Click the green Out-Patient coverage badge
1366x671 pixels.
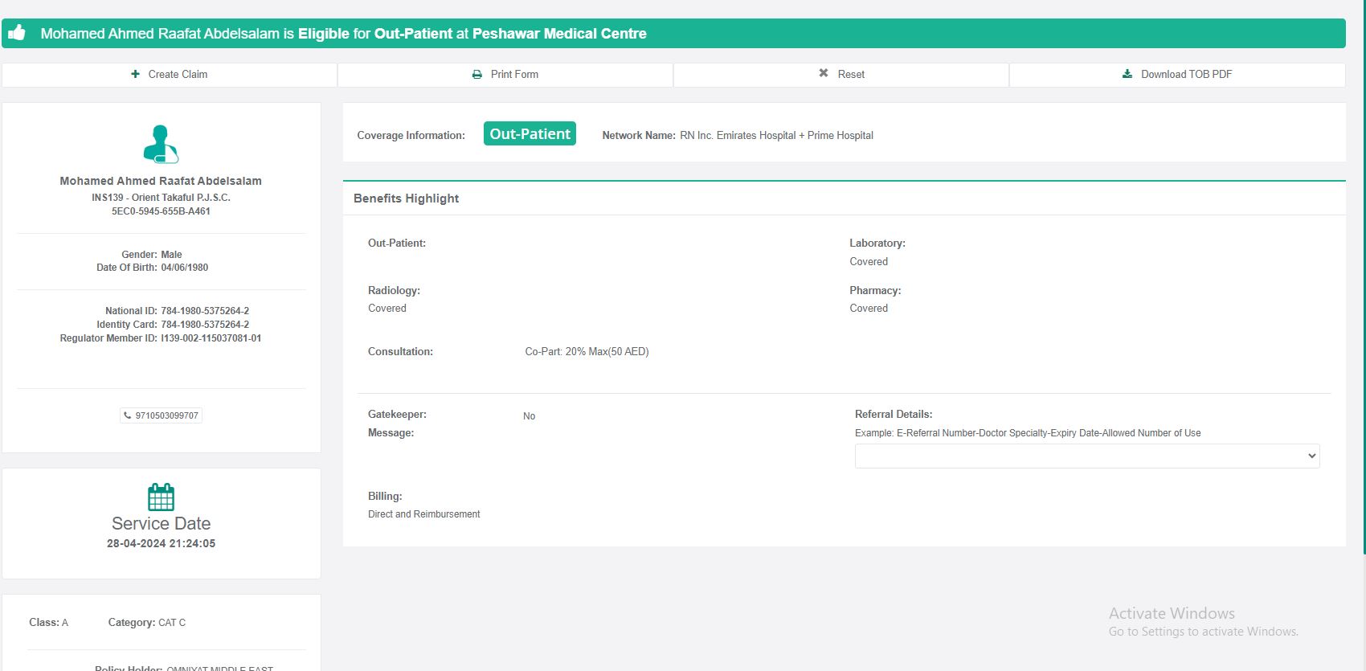pos(530,133)
